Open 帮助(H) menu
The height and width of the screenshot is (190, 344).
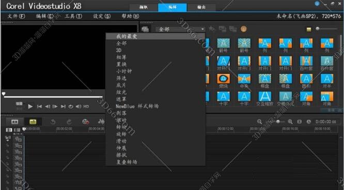click(x=130, y=16)
